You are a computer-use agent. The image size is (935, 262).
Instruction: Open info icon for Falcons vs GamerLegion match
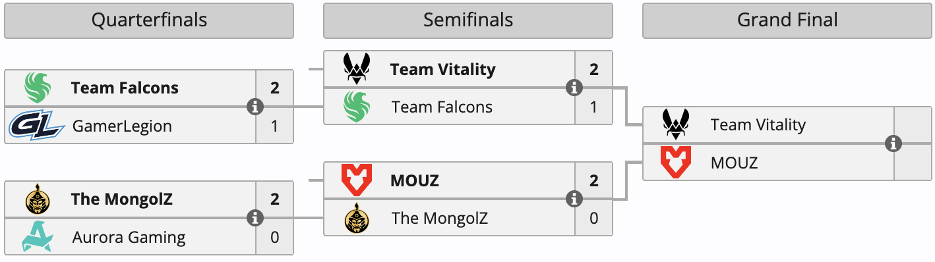[255, 106]
